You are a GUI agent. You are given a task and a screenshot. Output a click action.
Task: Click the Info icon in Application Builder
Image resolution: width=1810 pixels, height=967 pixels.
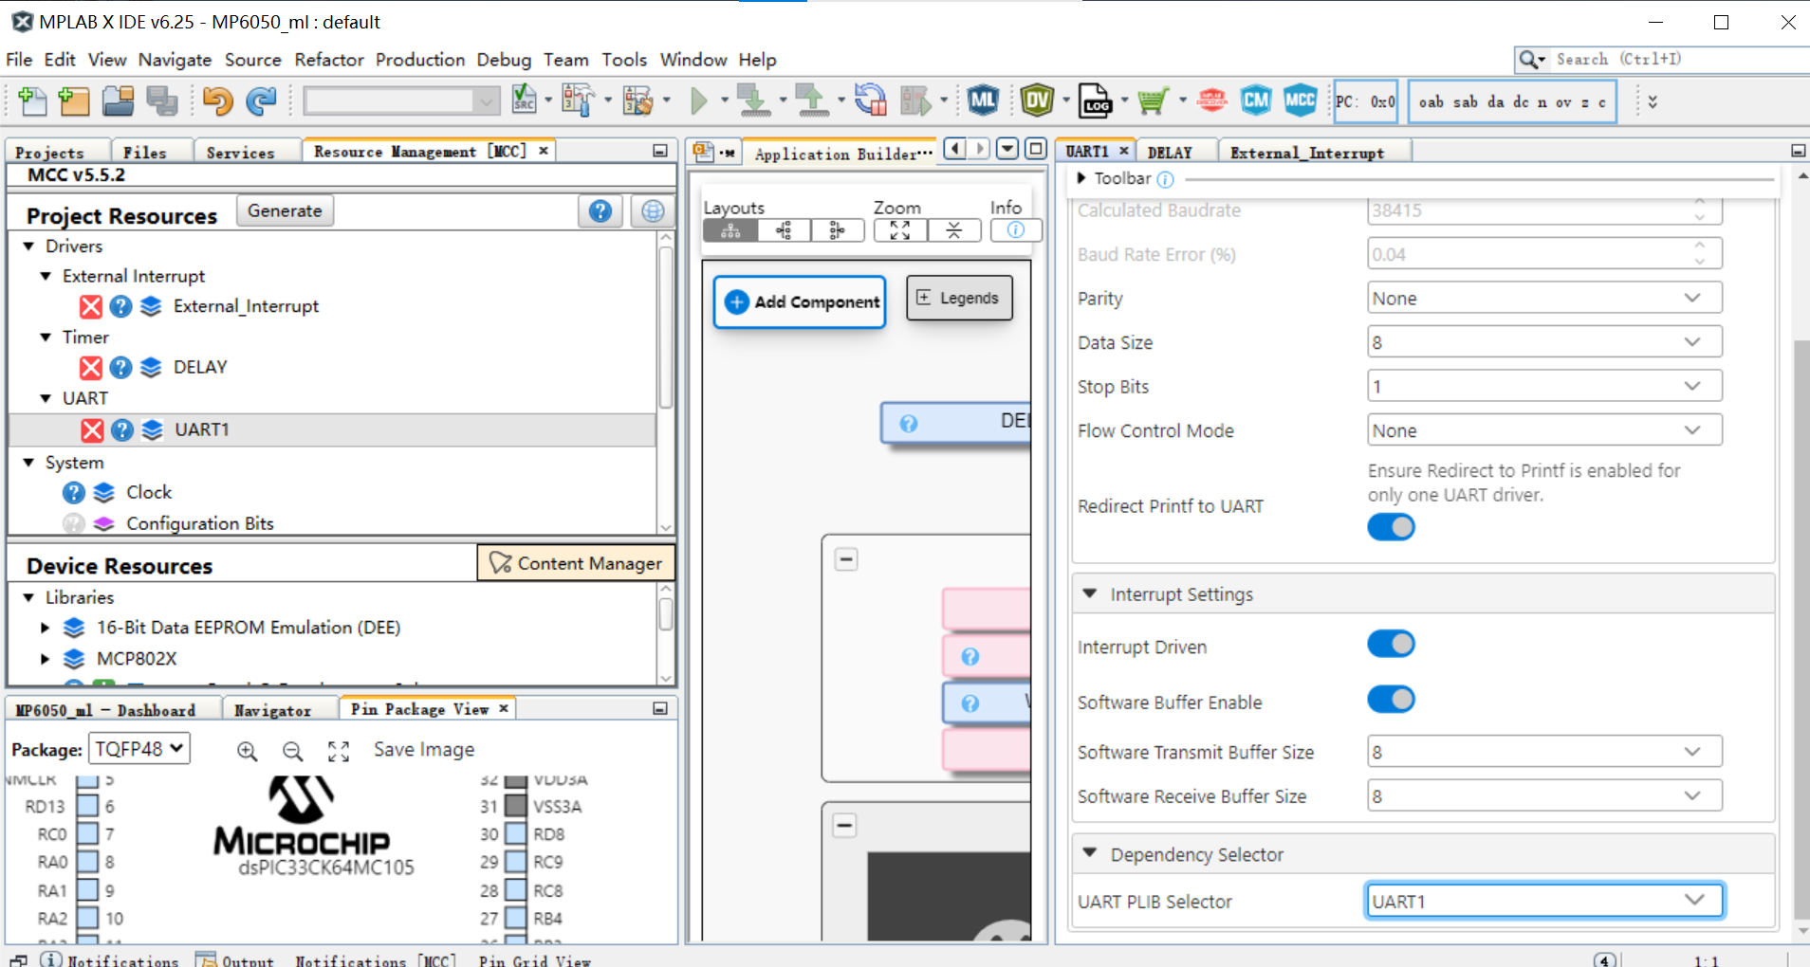(1016, 230)
